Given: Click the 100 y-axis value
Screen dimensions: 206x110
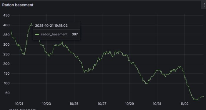Looking at the screenshot, I should point(7,83).
